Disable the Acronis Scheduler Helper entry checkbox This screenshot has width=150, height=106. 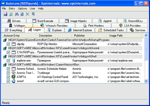tap(8, 69)
